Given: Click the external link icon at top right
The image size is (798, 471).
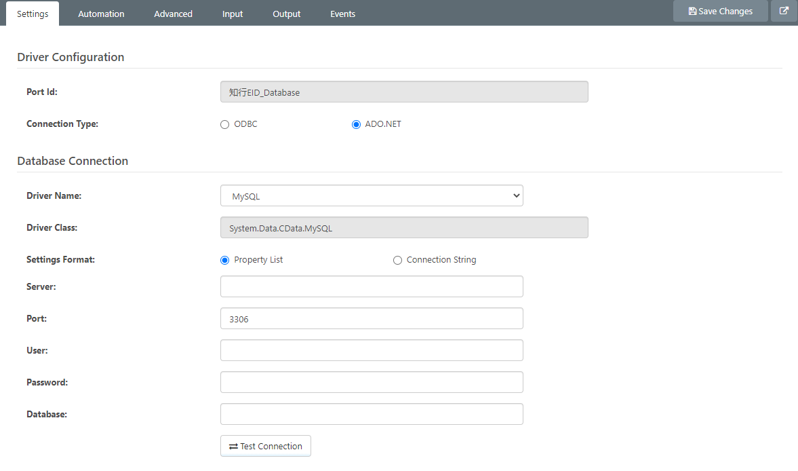Looking at the screenshot, I should click(x=784, y=11).
